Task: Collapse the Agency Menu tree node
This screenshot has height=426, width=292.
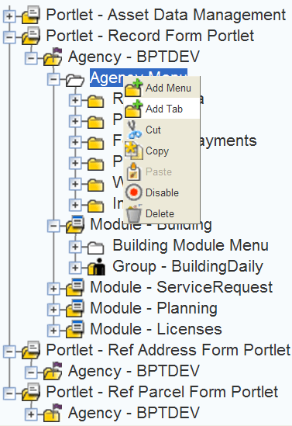Action: click(x=53, y=79)
